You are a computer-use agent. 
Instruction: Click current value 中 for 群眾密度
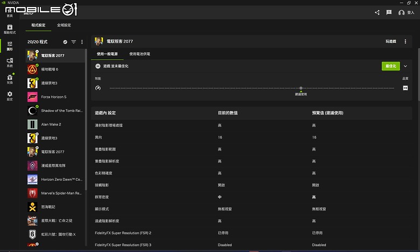220,197
